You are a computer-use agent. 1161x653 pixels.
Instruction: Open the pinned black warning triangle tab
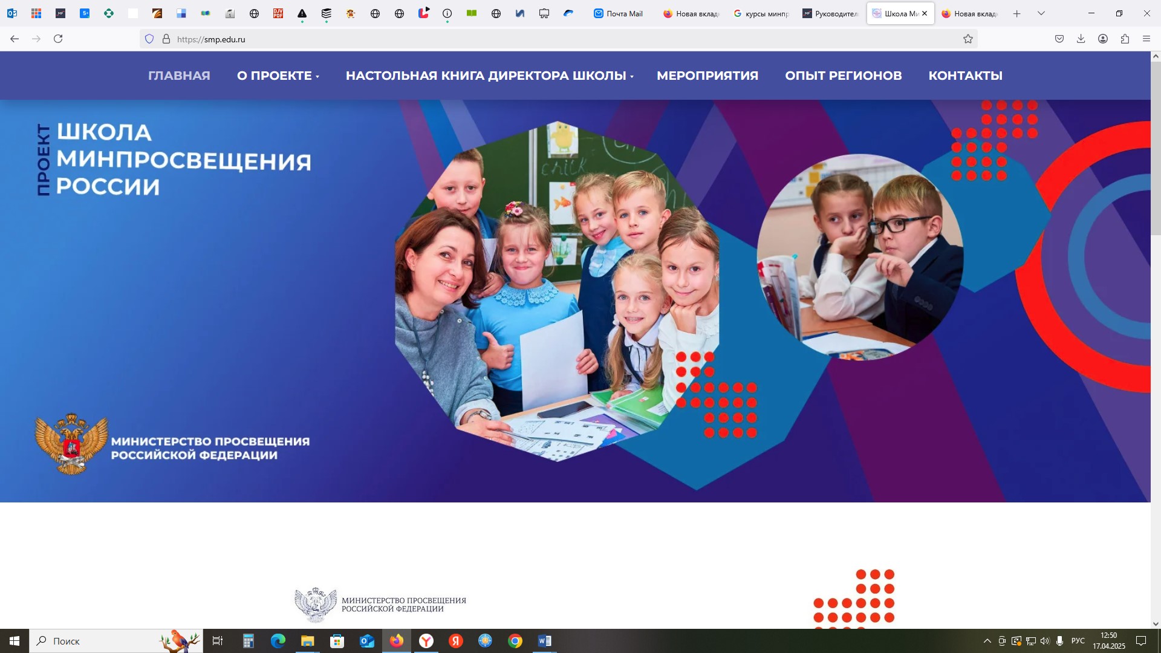pos(302,13)
